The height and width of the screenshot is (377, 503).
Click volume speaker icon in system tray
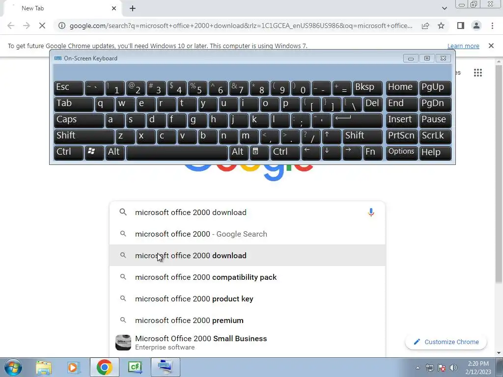(453, 368)
